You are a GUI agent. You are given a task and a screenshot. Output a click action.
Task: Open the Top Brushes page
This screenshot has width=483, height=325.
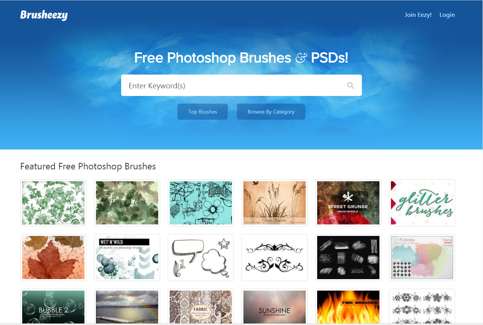click(x=203, y=112)
